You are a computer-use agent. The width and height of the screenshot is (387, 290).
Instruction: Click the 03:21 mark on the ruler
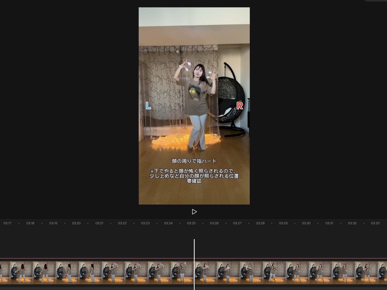[x=99, y=223]
